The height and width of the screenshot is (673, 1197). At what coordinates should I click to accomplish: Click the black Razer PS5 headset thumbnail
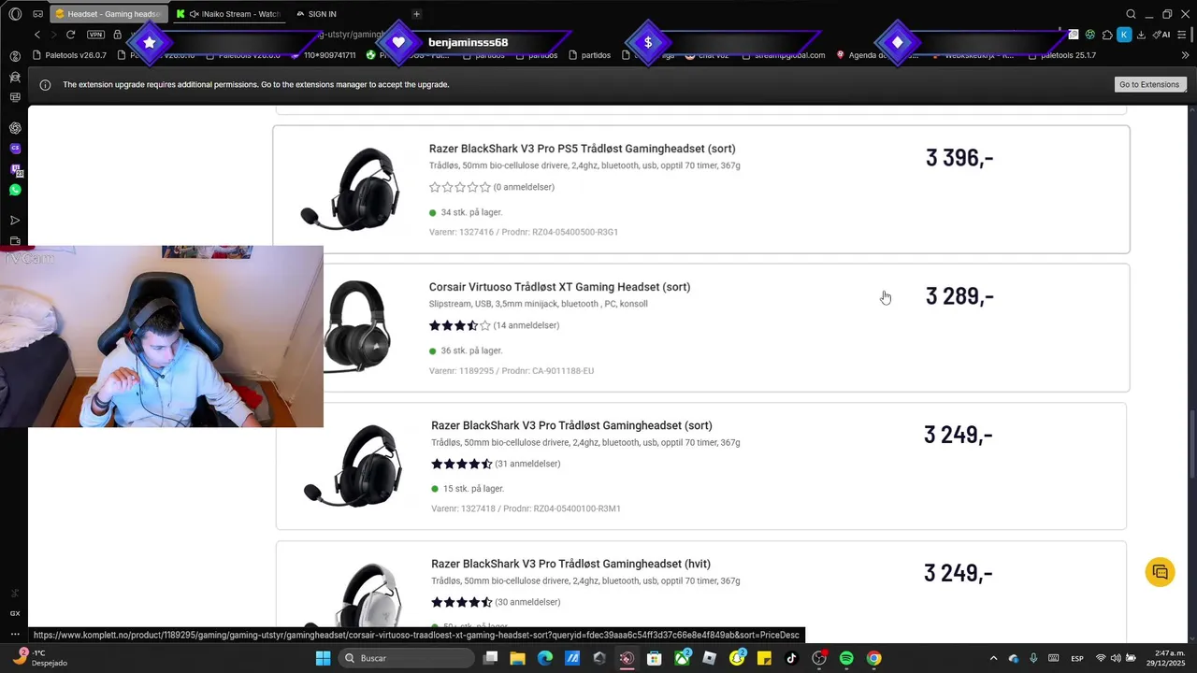353,190
